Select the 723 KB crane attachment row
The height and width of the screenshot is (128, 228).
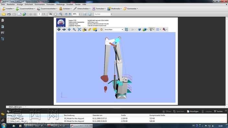click(116, 119)
